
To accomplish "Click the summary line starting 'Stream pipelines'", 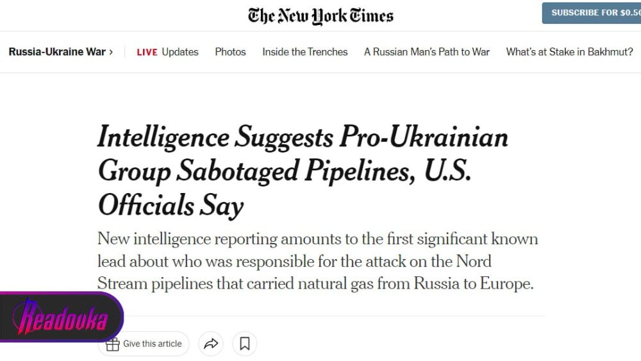I will click(315, 283).
